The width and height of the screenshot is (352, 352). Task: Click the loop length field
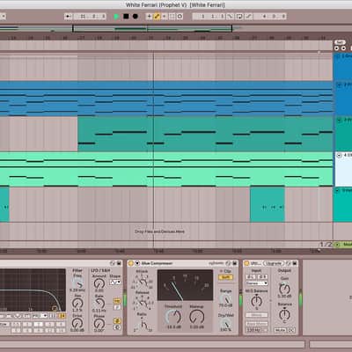(270, 17)
